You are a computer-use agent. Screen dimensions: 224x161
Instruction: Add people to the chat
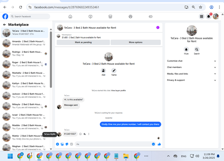[x=103, y=71]
